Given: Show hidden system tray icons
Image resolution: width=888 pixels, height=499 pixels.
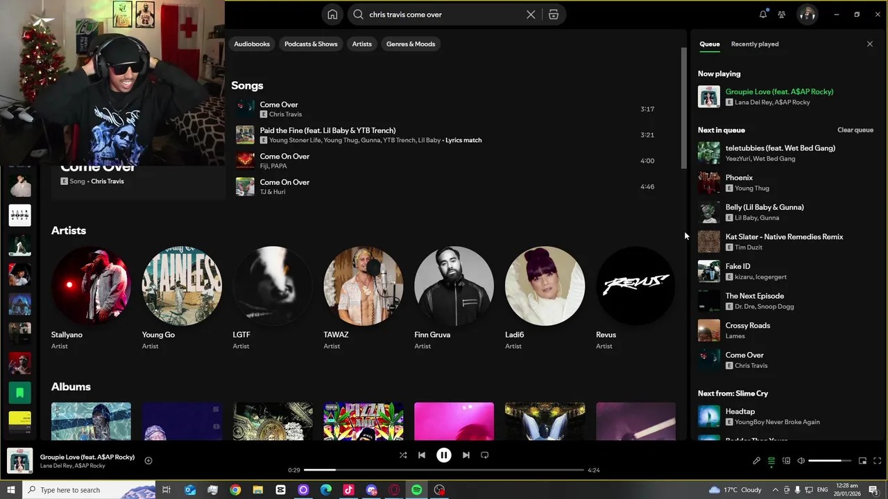Looking at the screenshot, I should tap(776, 490).
